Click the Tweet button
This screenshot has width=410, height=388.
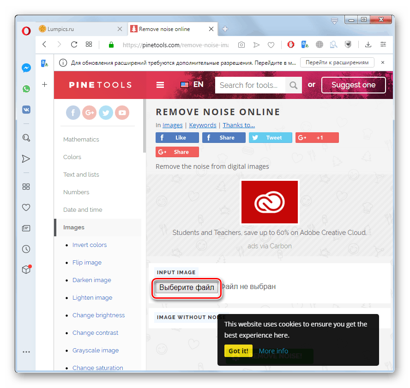[270, 137]
